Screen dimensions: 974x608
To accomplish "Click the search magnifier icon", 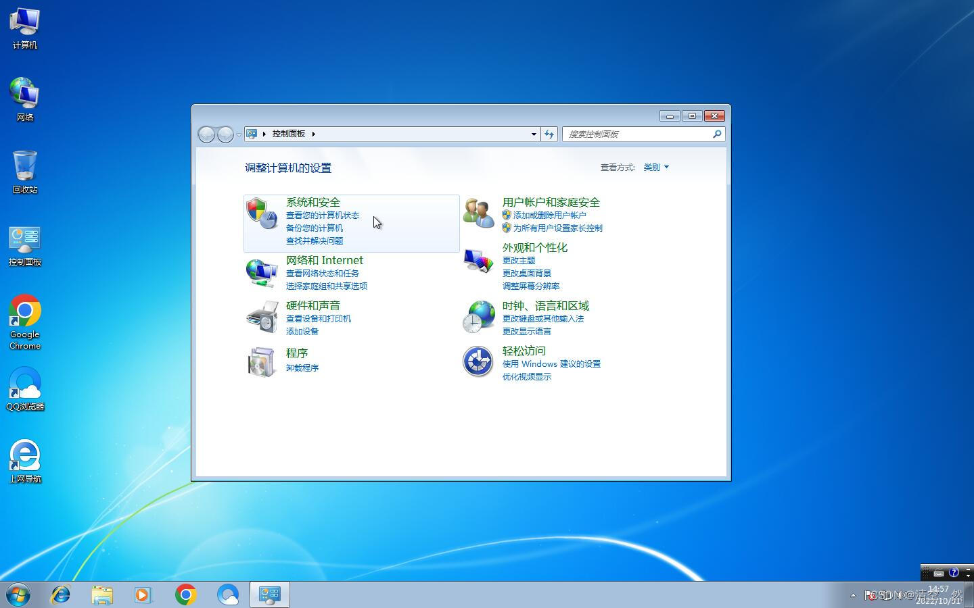I will (717, 134).
